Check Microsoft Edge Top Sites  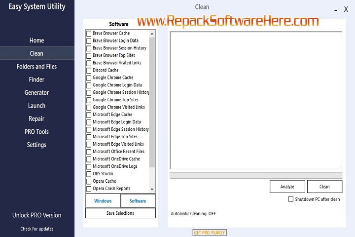[x=89, y=137]
